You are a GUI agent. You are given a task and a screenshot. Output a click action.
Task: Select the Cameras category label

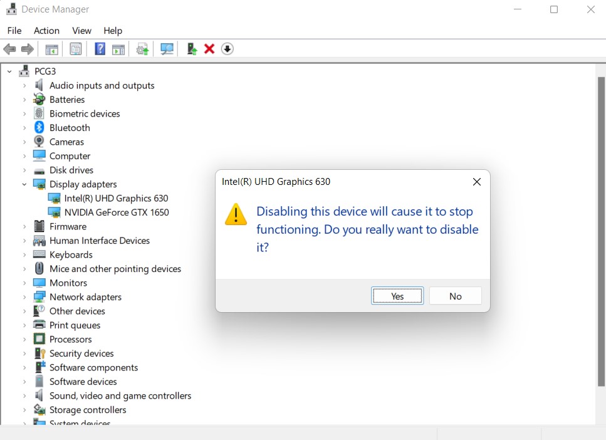click(x=66, y=142)
